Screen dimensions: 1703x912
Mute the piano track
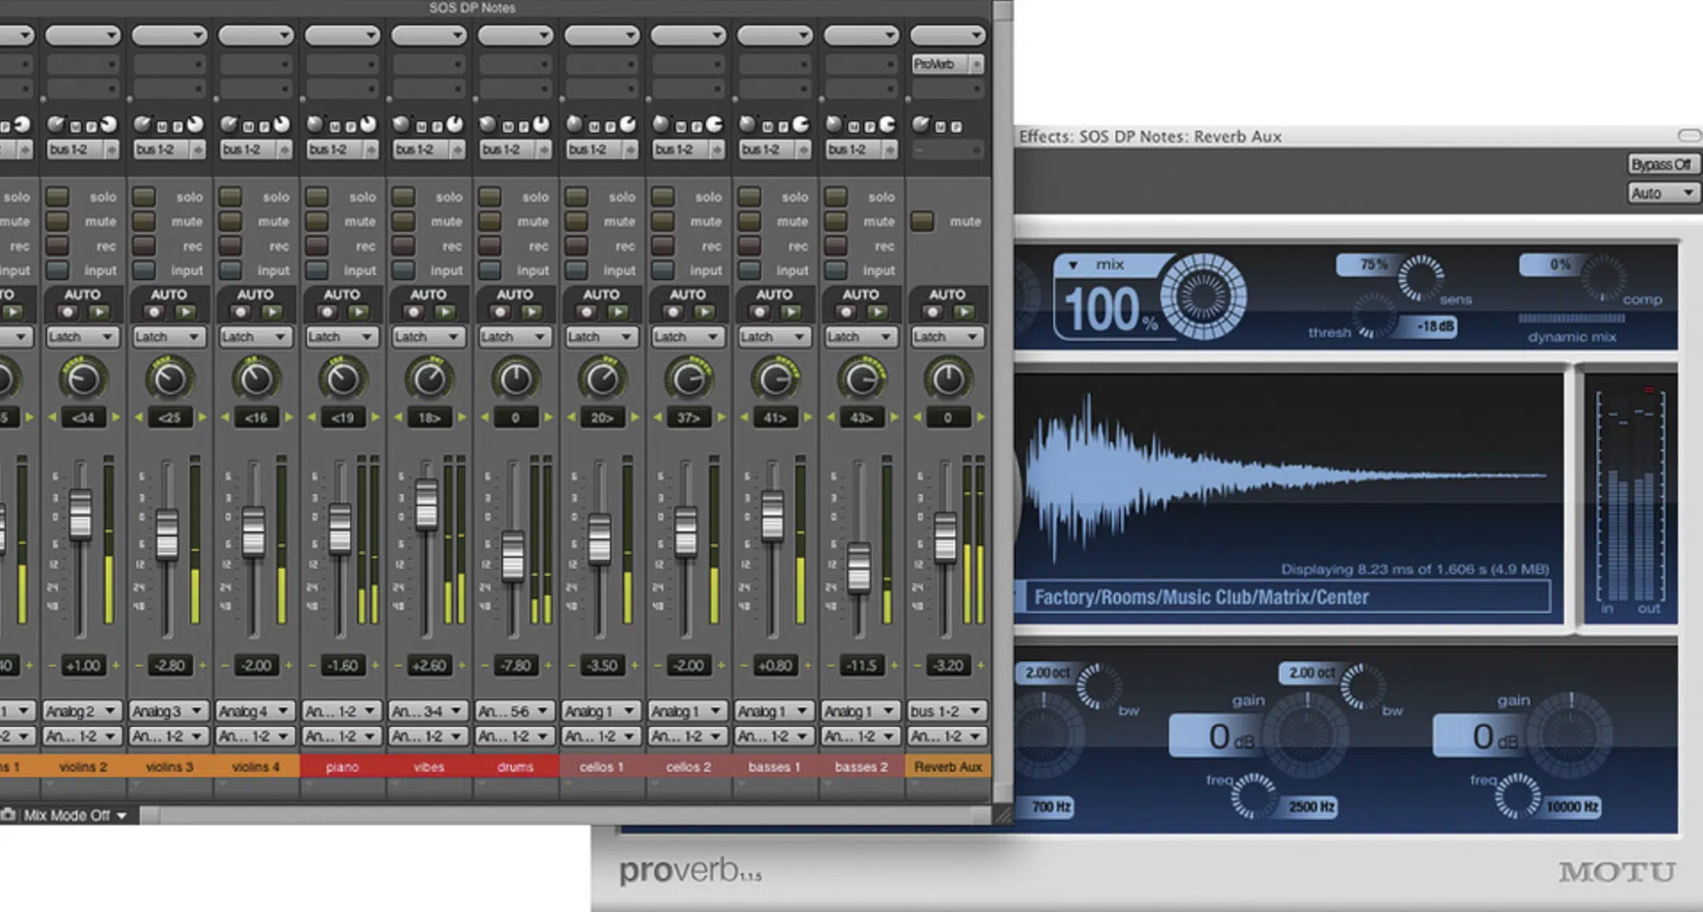point(317,221)
